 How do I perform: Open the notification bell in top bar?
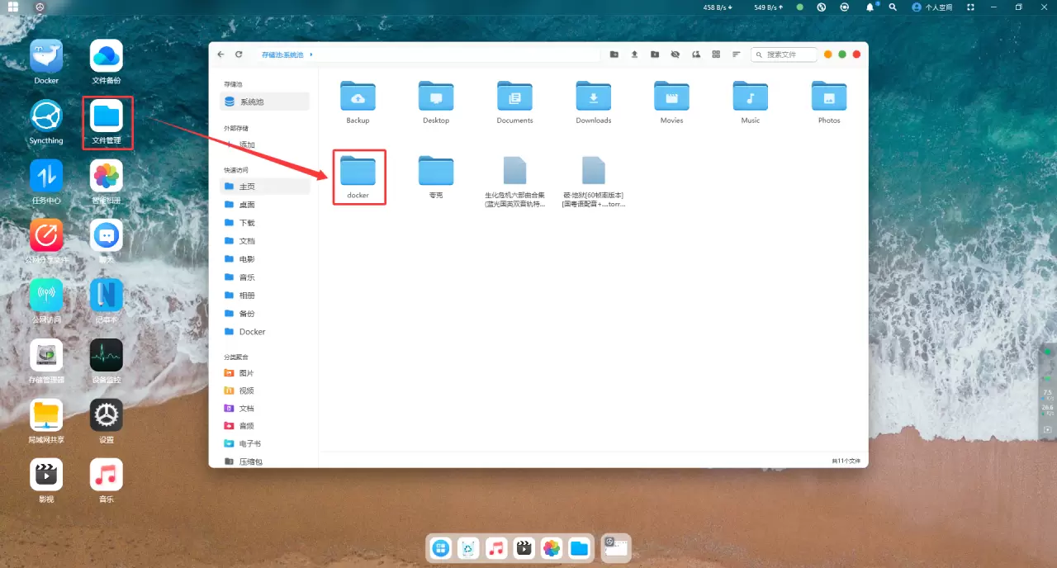[x=870, y=7]
